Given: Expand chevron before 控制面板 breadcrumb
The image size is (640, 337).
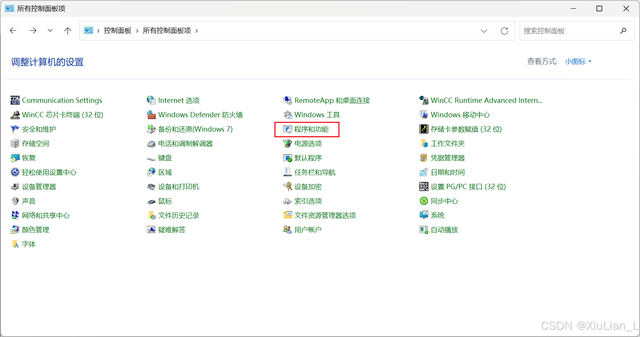Looking at the screenshot, I should point(98,31).
